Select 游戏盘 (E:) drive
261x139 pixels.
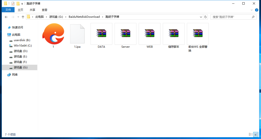click(20, 57)
